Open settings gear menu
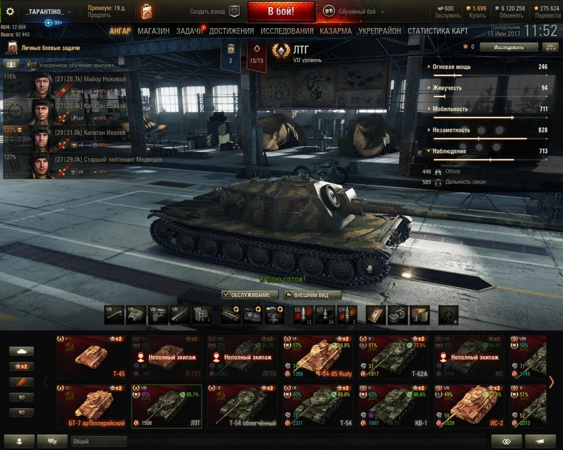Viewport: 563px width, 450px height. pos(10,11)
